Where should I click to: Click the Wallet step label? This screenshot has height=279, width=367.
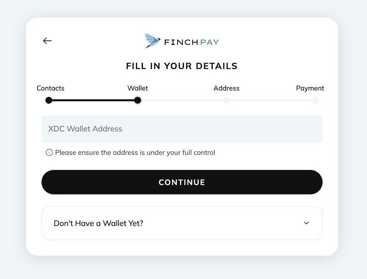(x=138, y=88)
